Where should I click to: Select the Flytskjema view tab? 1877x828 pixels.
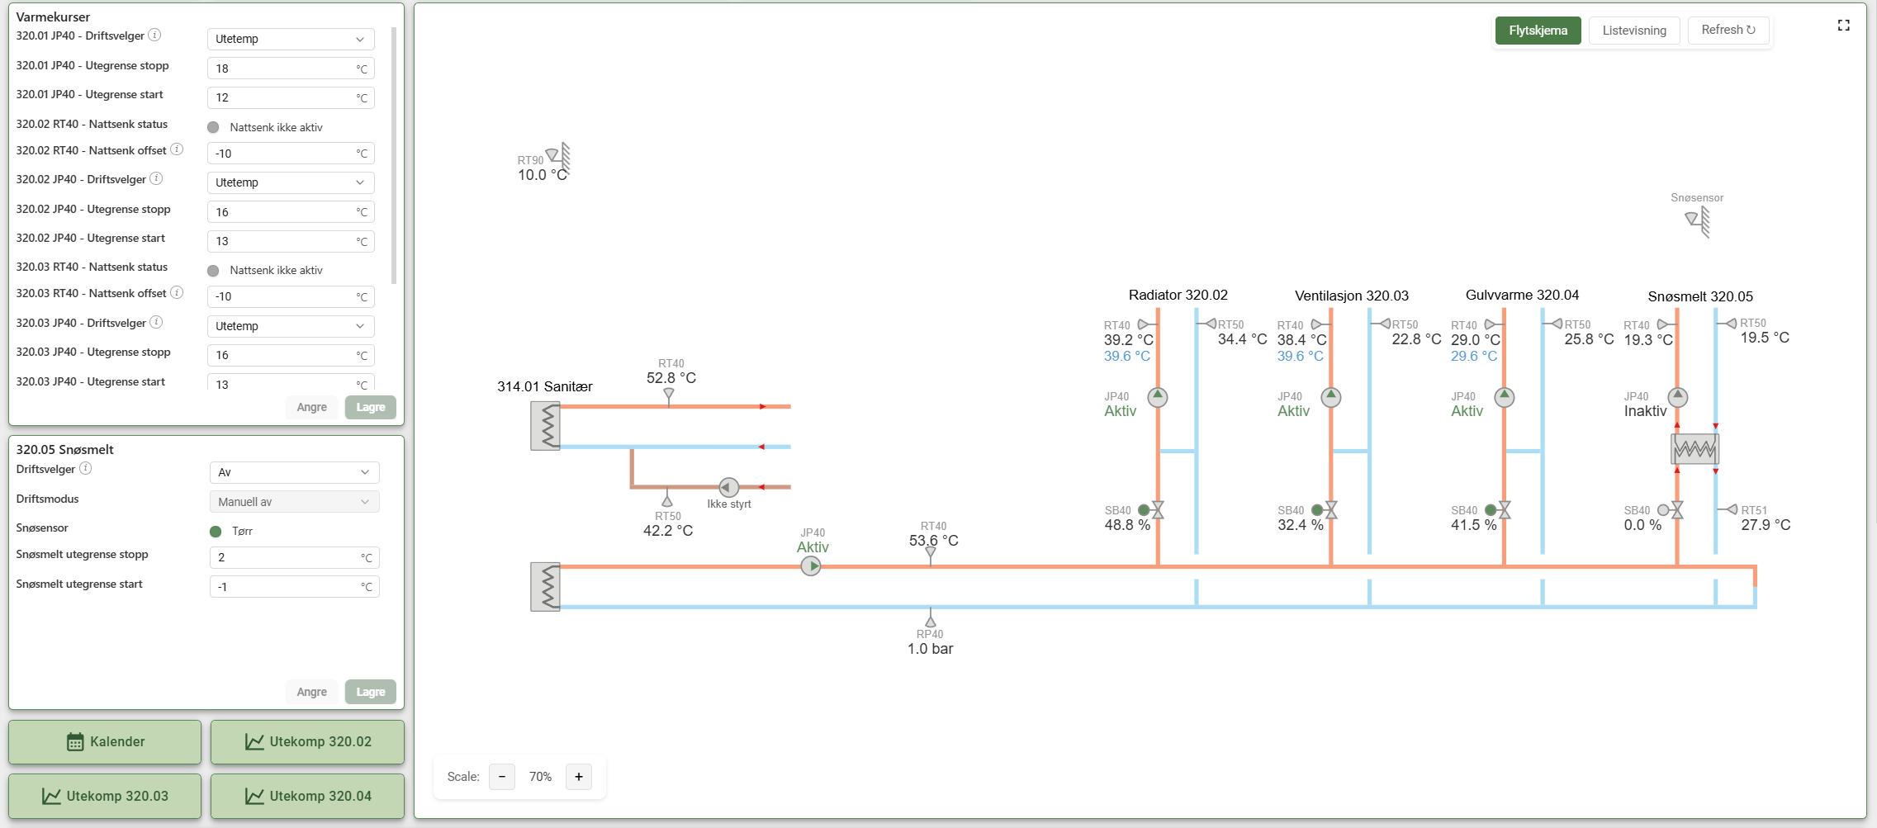[1538, 31]
